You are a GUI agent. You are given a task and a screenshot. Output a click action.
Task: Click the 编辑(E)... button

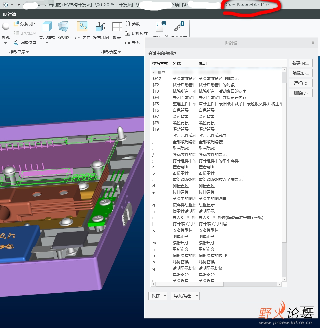tap(301, 73)
